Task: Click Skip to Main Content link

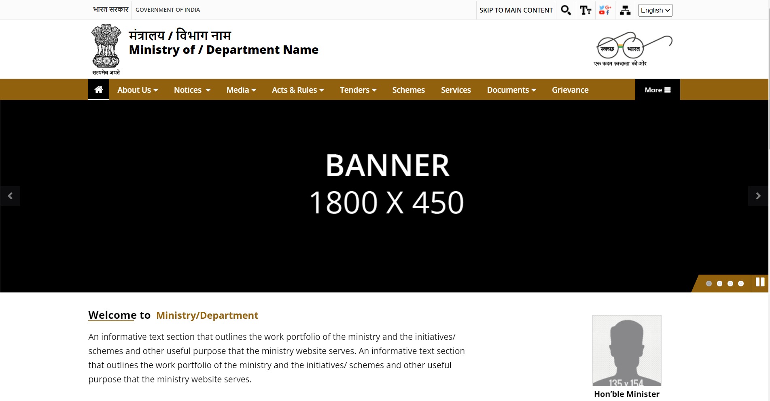Action: (x=516, y=10)
